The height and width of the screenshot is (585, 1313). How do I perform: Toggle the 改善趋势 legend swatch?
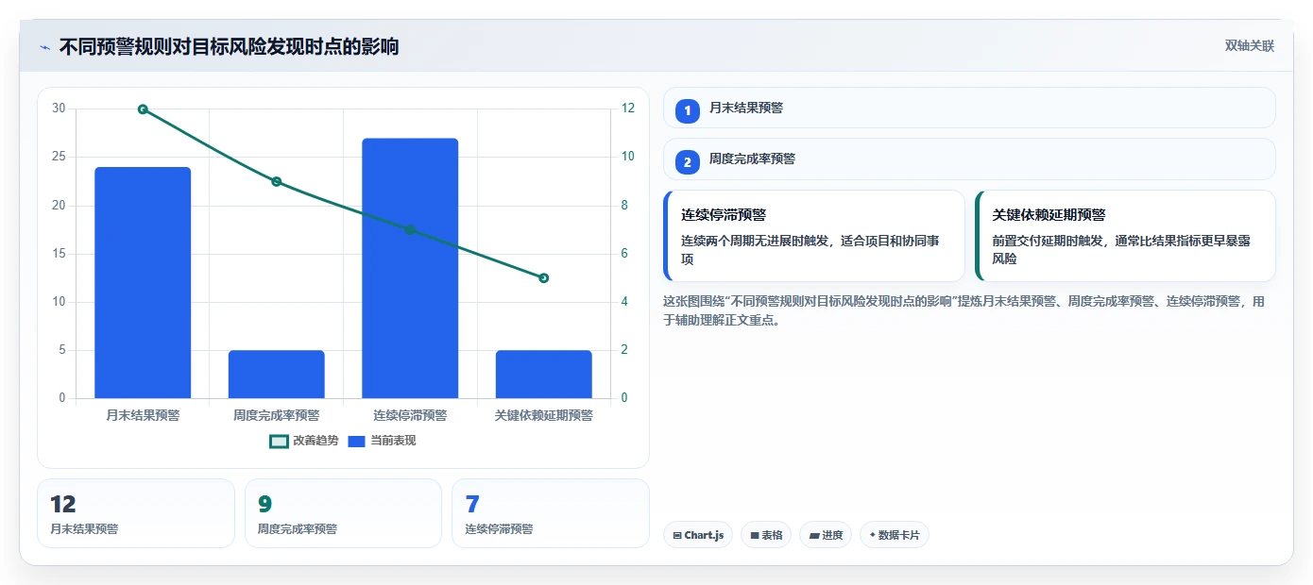(x=279, y=441)
